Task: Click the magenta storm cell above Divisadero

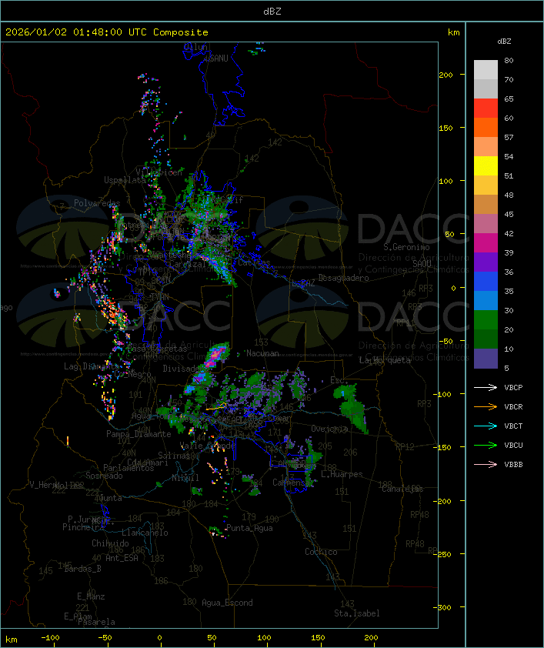Action: pyautogui.click(x=215, y=356)
